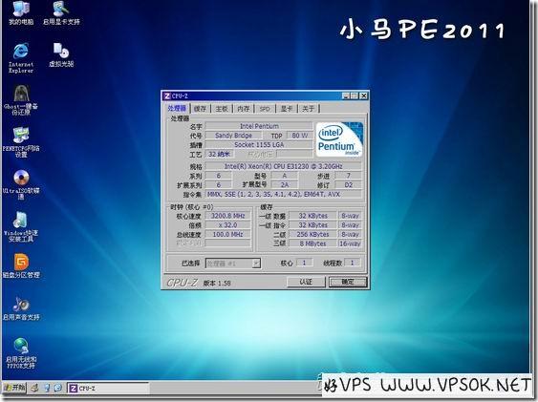Select the 磁盘分区管理 desktop icon
Screen dimensions: 538x402
pyautogui.click(x=21, y=266)
